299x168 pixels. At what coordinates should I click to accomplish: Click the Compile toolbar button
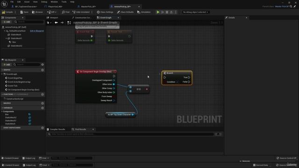(7, 12)
